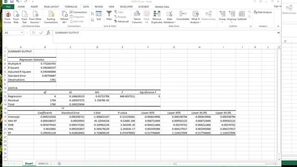Open What-If Analysis dropdown
This screenshot has height=167, width=297.
point(195,17)
